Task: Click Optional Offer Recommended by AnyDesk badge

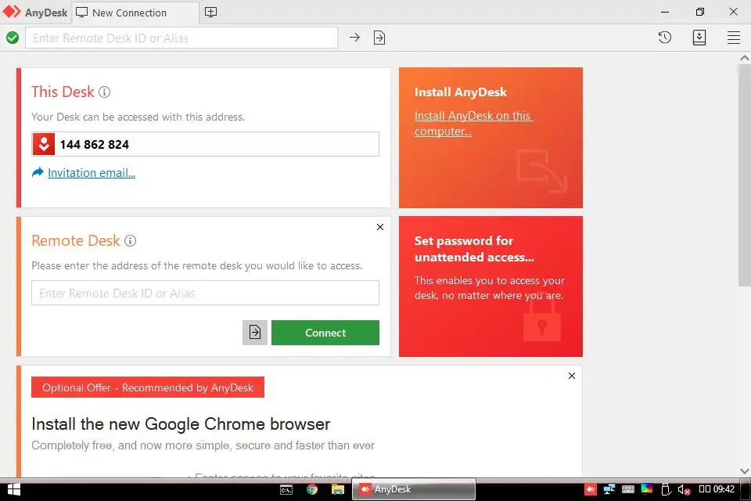Action: tap(148, 387)
